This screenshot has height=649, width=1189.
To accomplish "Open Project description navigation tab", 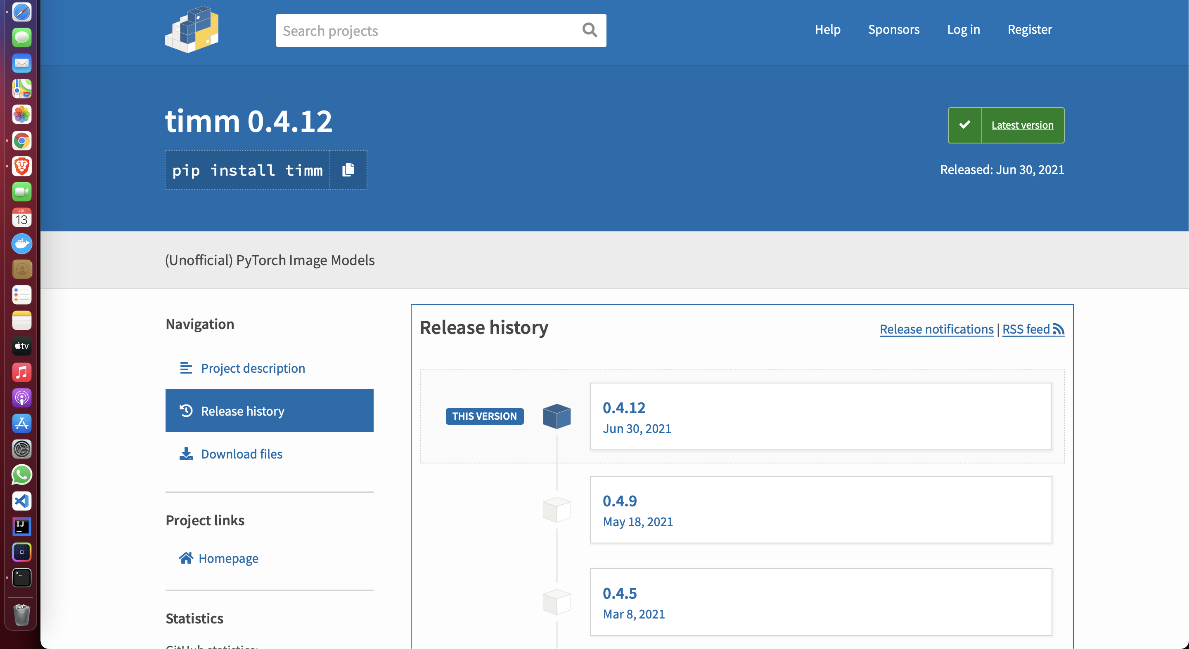I will 253,368.
